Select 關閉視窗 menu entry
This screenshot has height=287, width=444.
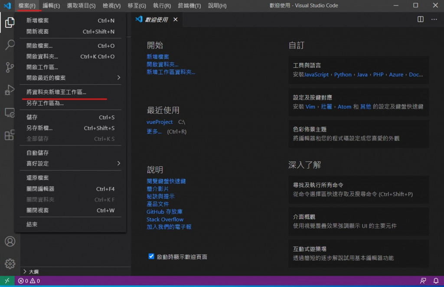(x=70, y=211)
